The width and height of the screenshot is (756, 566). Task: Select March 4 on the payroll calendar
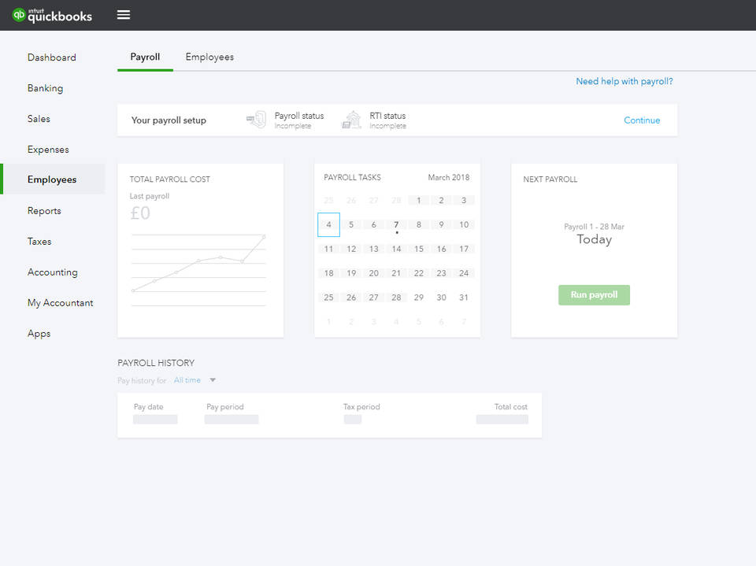point(328,224)
